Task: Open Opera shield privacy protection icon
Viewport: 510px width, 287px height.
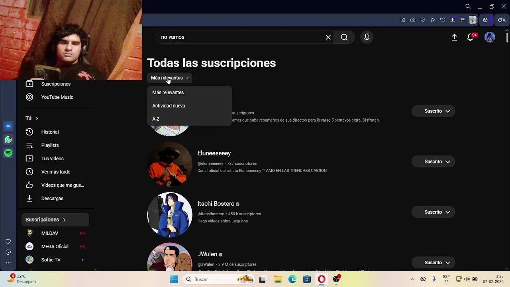Action: point(423,20)
